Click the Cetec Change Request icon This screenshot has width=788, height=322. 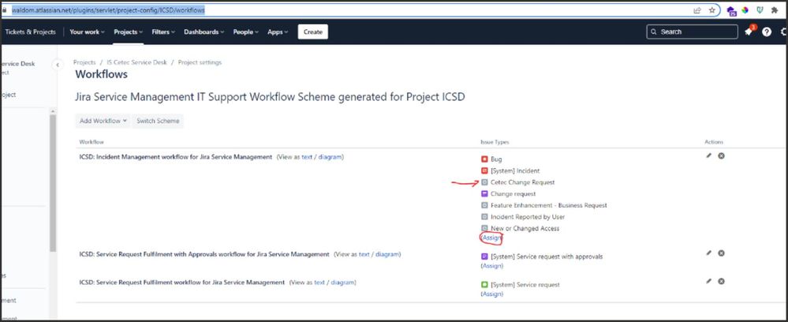[x=484, y=182]
